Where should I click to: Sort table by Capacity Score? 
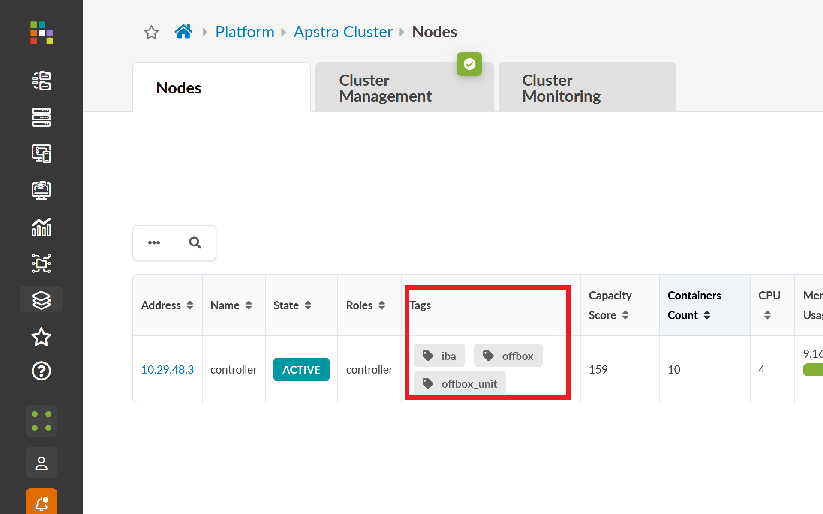pos(625,315)
